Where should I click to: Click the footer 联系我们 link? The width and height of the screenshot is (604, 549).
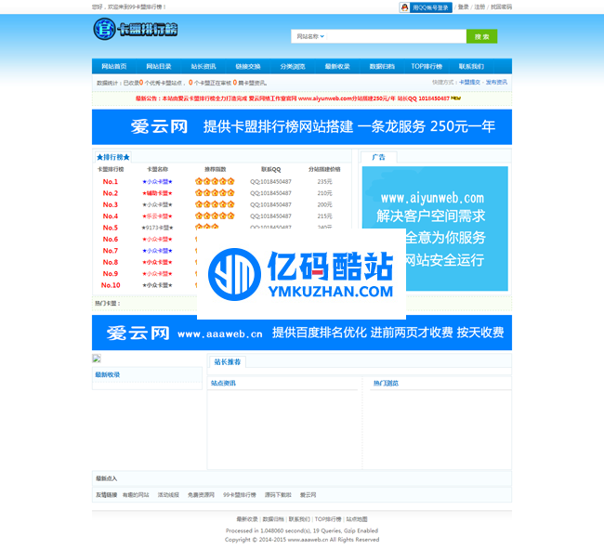pos(299,519)
